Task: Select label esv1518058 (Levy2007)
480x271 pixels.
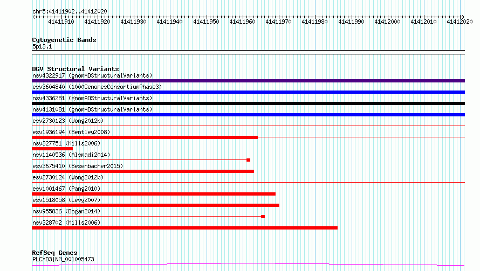Action: pos(66,200)
